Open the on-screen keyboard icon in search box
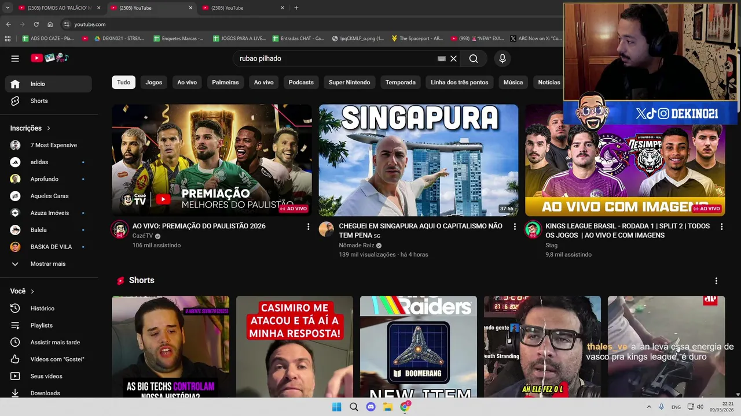 pos(442,58)
